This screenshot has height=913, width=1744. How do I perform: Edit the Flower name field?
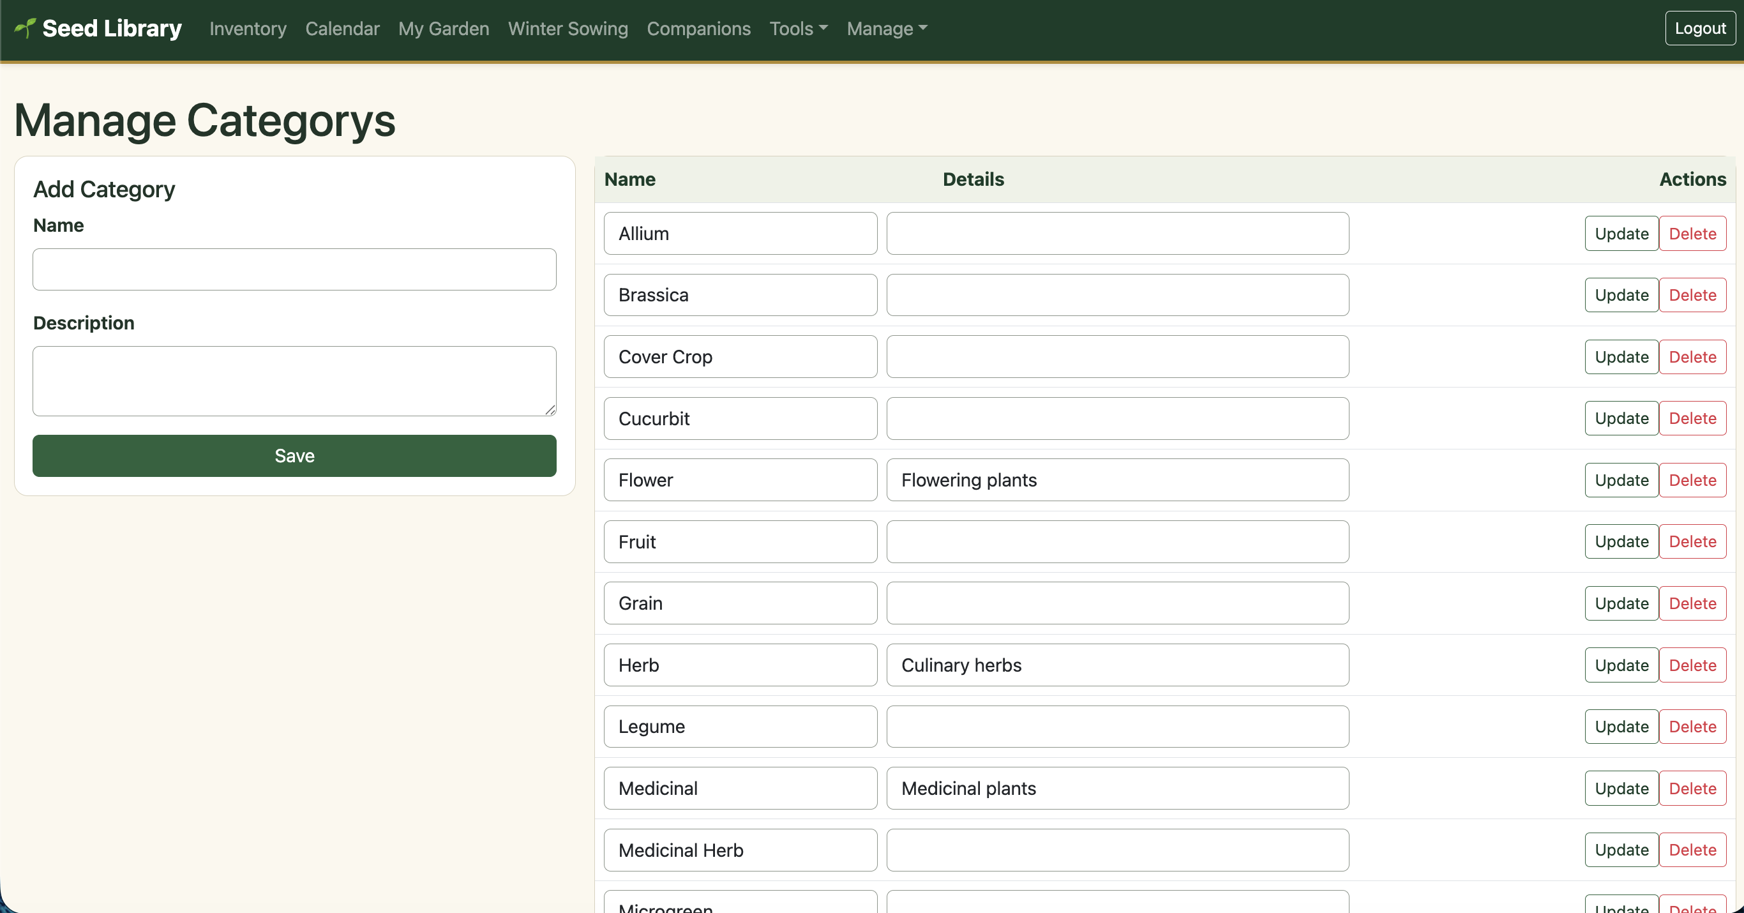(x=740, y=480)
